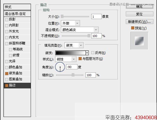Click the angle dial control
The image size is (157, 120).
(60, 67)
